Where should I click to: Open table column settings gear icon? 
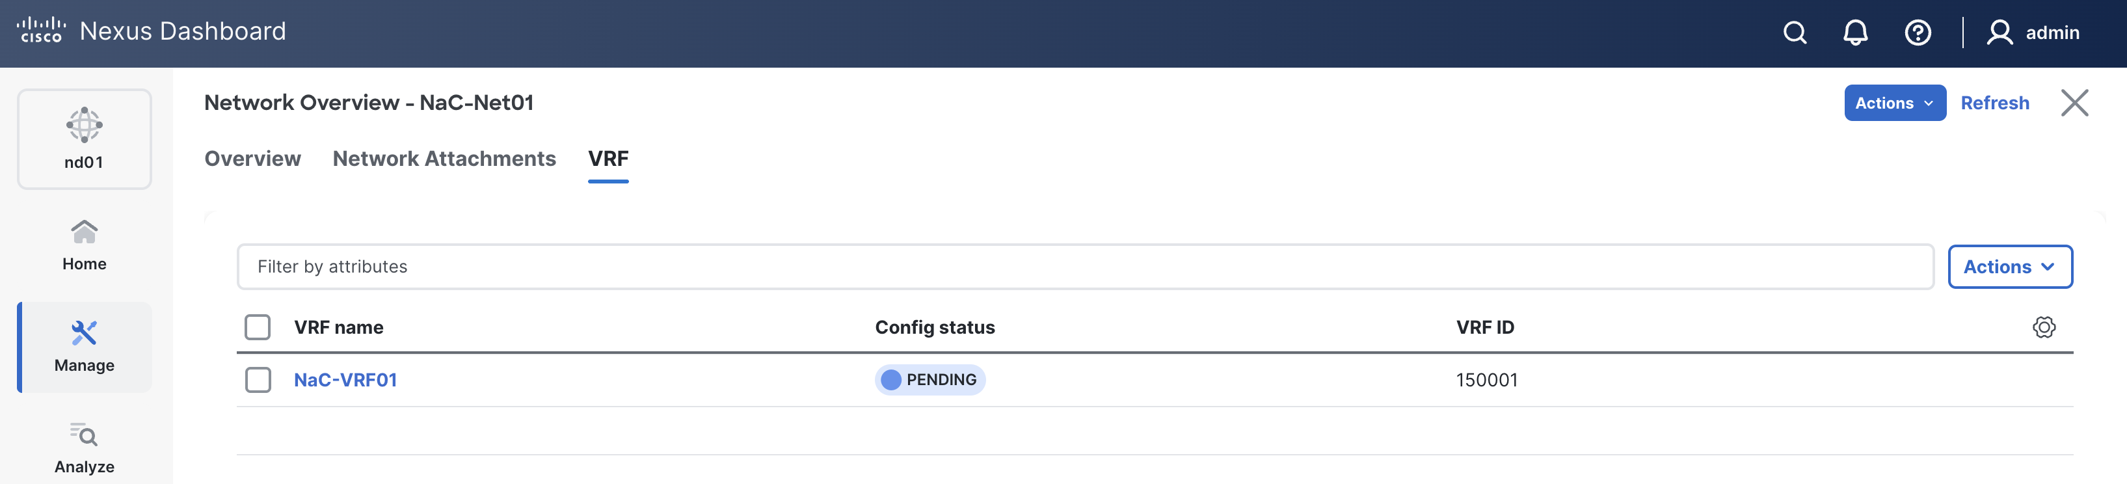(x=2044, y=327)
